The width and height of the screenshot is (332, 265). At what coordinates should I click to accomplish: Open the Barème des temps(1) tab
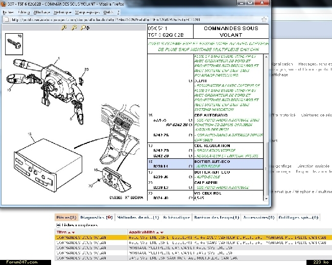coord(217,218)
